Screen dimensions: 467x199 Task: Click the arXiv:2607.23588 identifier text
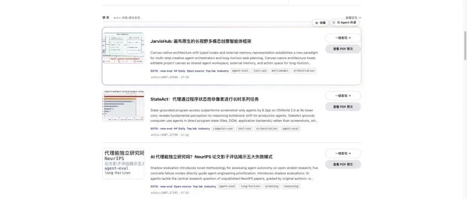pyautogui.click(x=164, y=77)
